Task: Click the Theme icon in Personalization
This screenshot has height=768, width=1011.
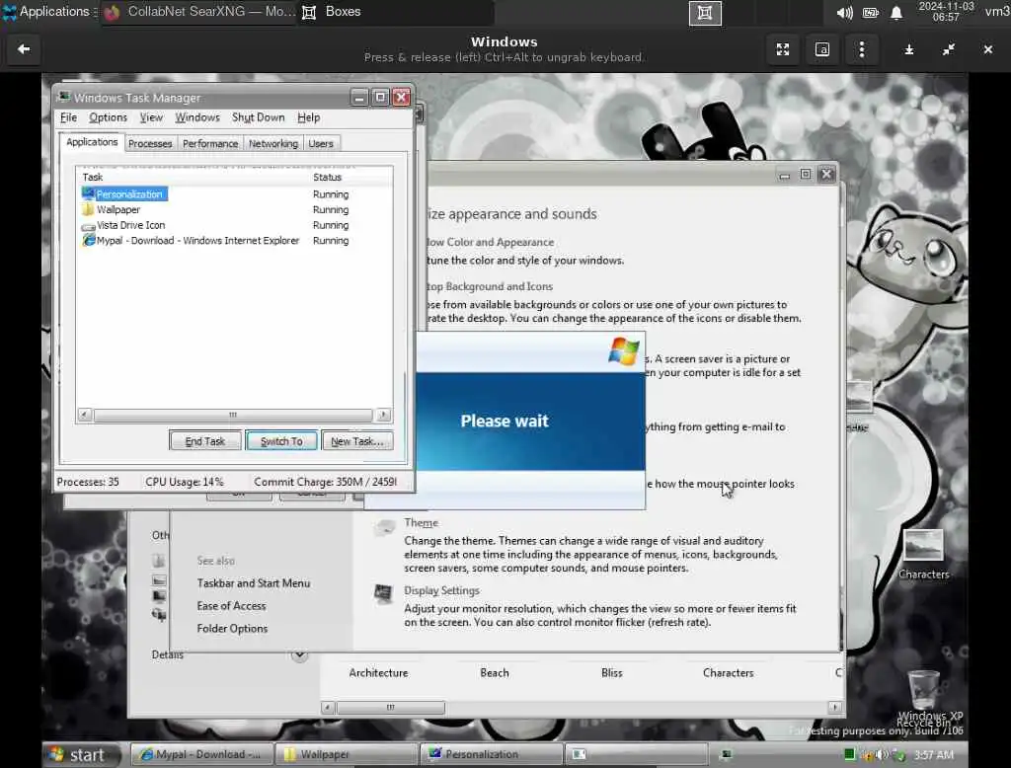Action: [x=384, y=528]
